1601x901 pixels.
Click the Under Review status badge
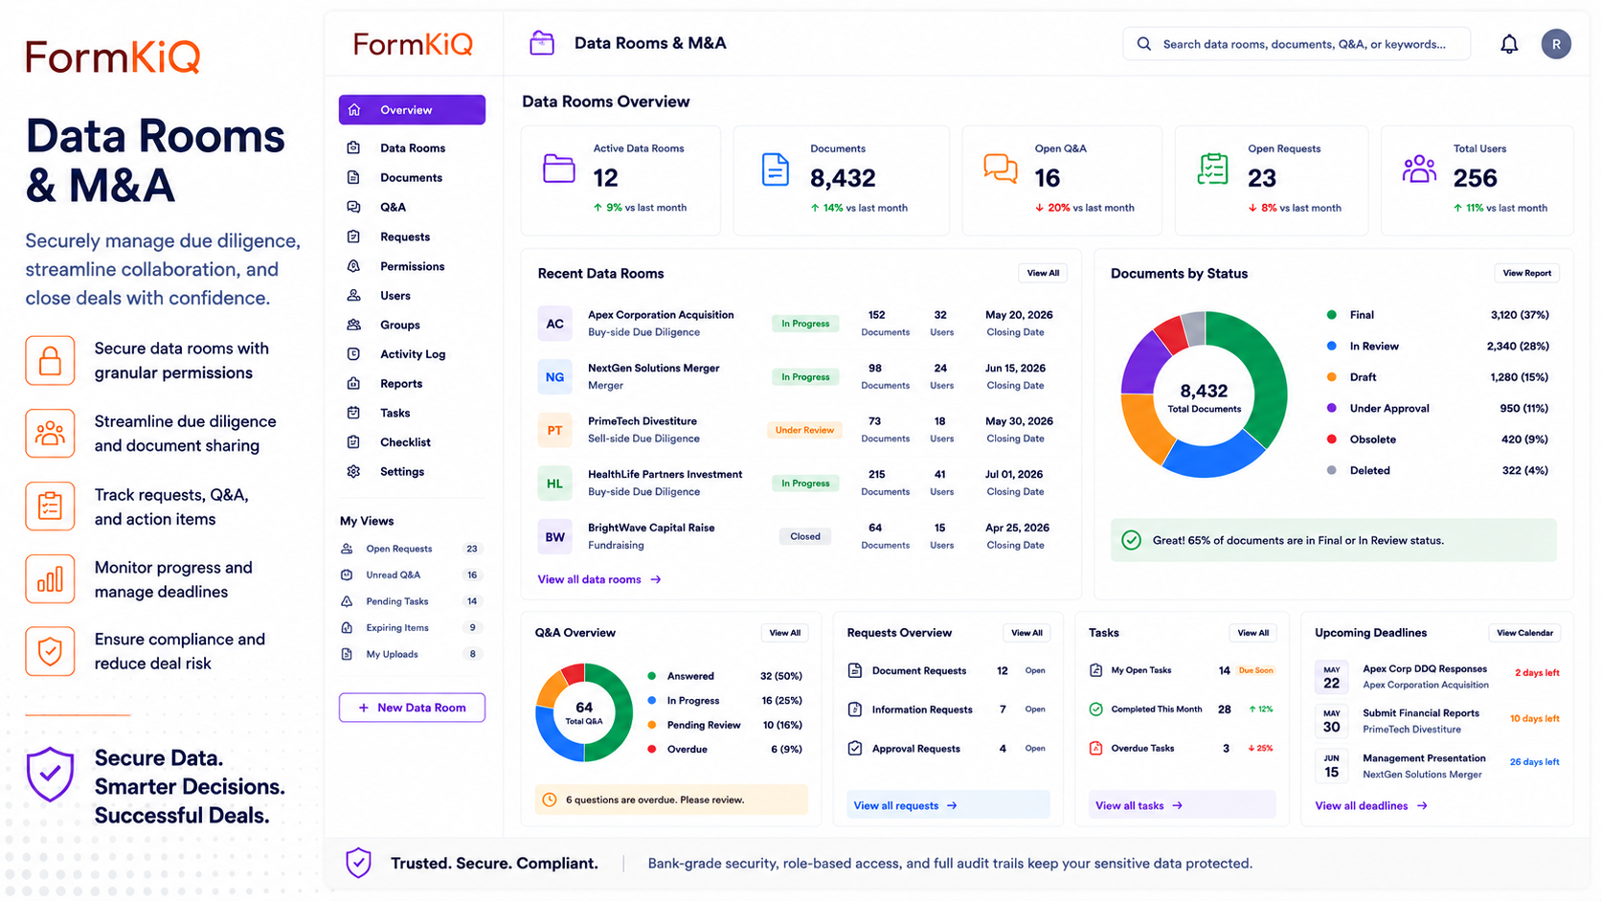pyautogui.click(x=804, y=430)
